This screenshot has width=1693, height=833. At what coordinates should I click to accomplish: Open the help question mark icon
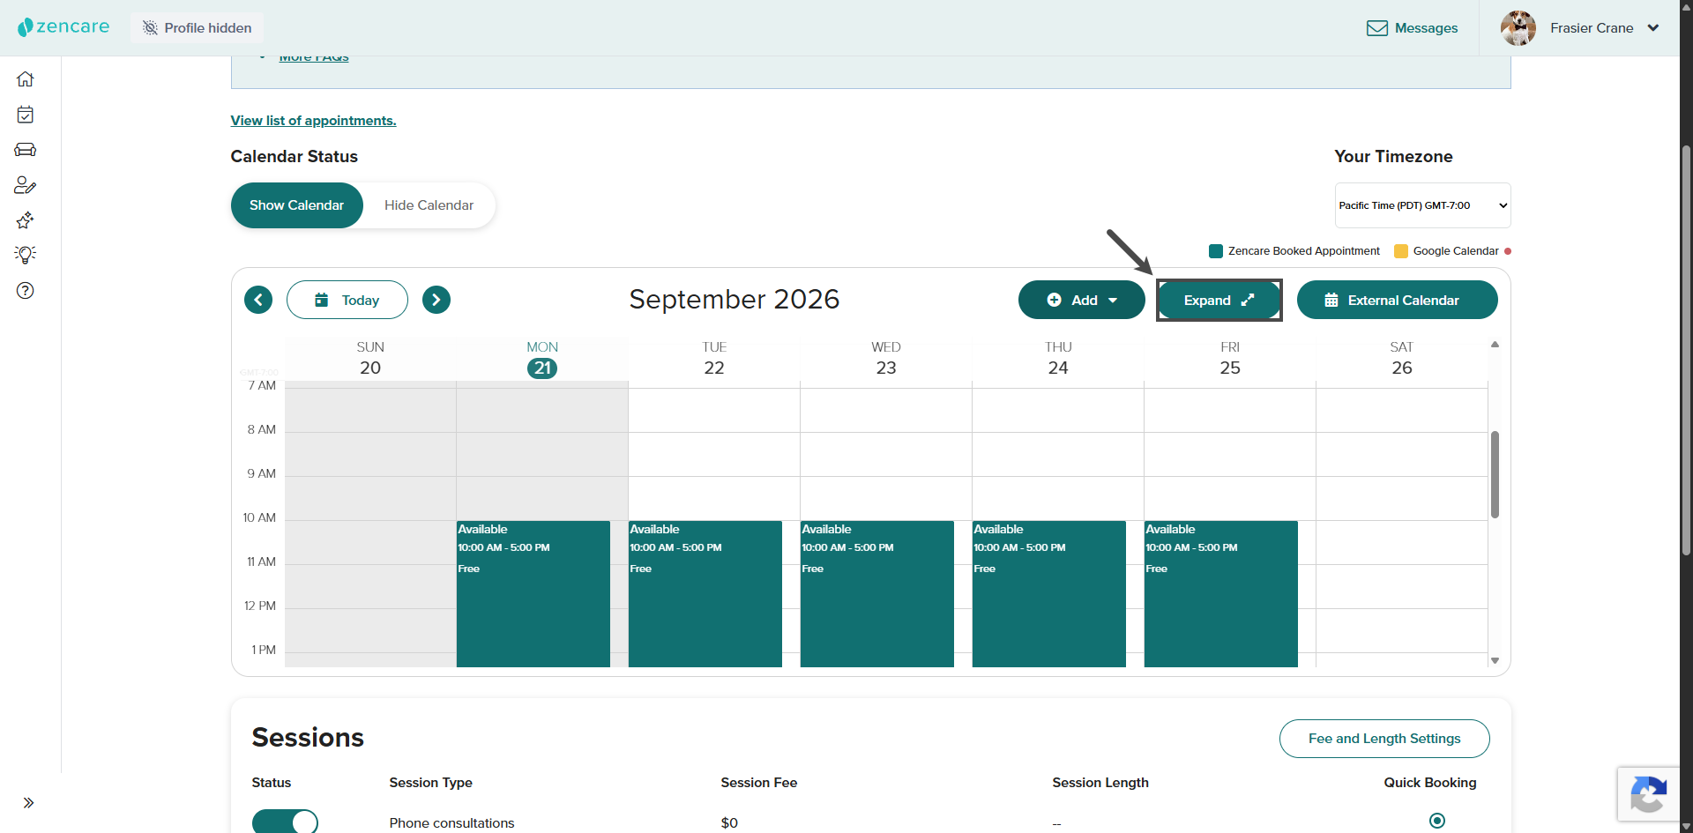tap(26, 290)
